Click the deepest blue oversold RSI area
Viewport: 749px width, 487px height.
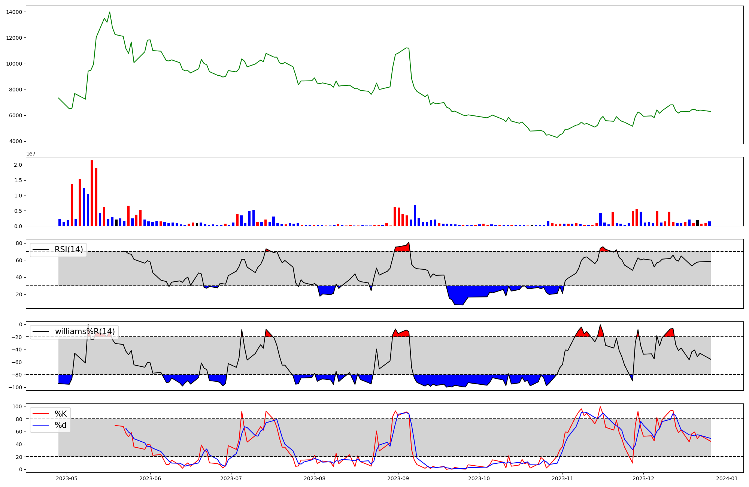coord(459,296)
